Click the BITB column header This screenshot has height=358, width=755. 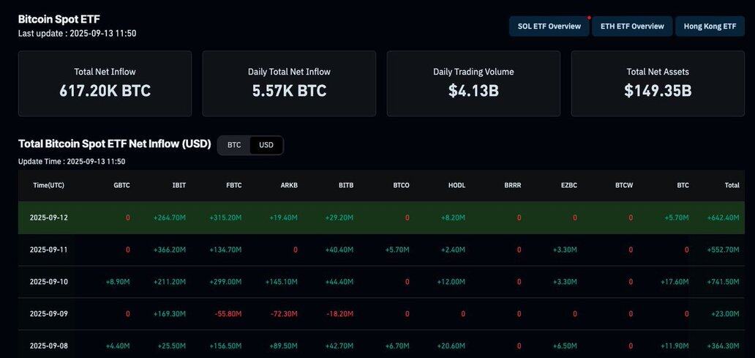click(x=346, y=185)
